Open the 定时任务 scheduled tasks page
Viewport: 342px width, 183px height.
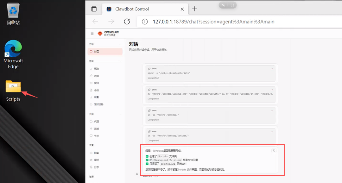pyautogui.click(x=105, y=104)
